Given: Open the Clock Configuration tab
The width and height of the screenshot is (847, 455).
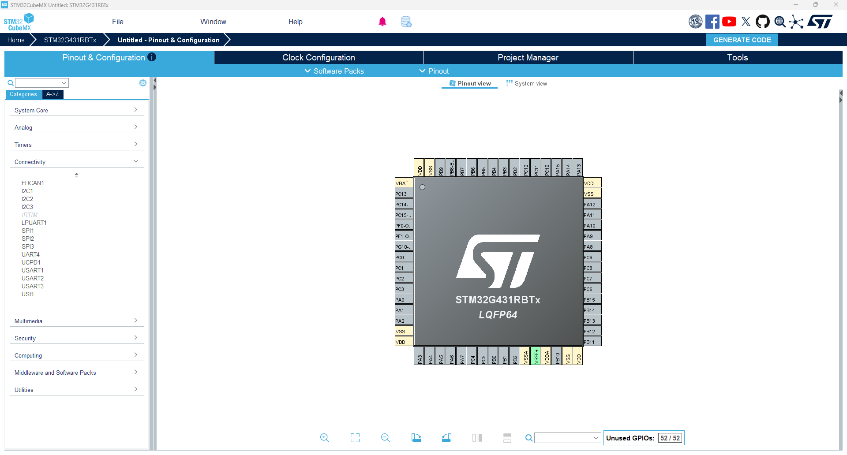Looking at the screenshot, I should point(319,58).
